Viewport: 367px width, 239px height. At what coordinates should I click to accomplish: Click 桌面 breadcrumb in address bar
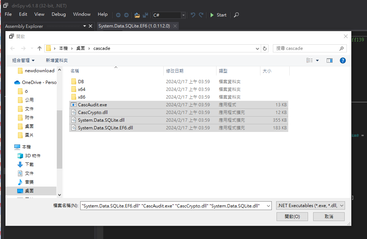[81, 48]
